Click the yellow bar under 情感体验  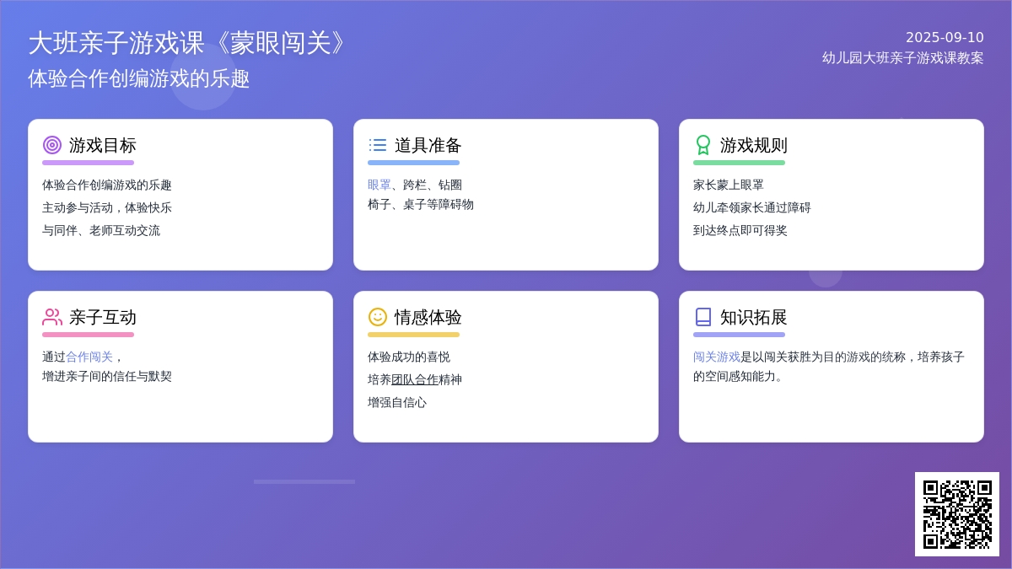pos(413,335)
